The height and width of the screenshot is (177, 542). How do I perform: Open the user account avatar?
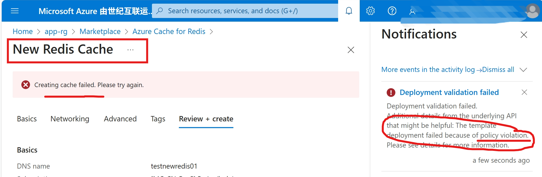coord(532,11)
